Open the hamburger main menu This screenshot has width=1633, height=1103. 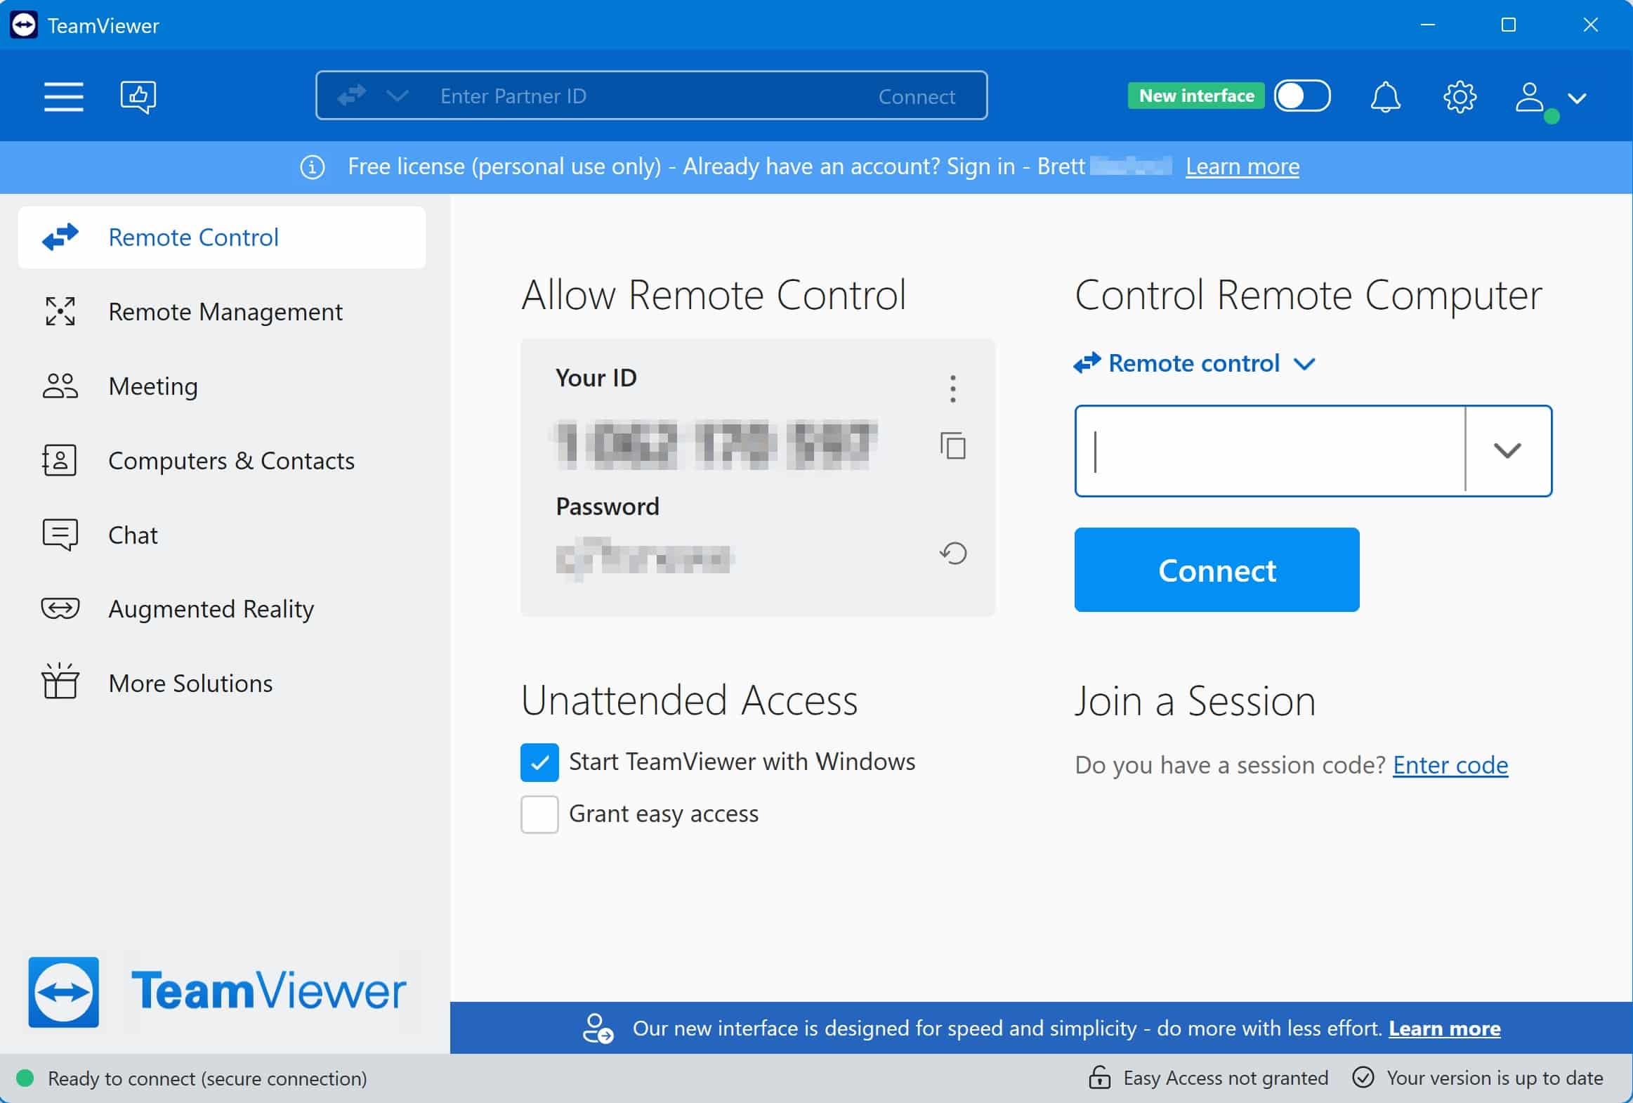63,96
